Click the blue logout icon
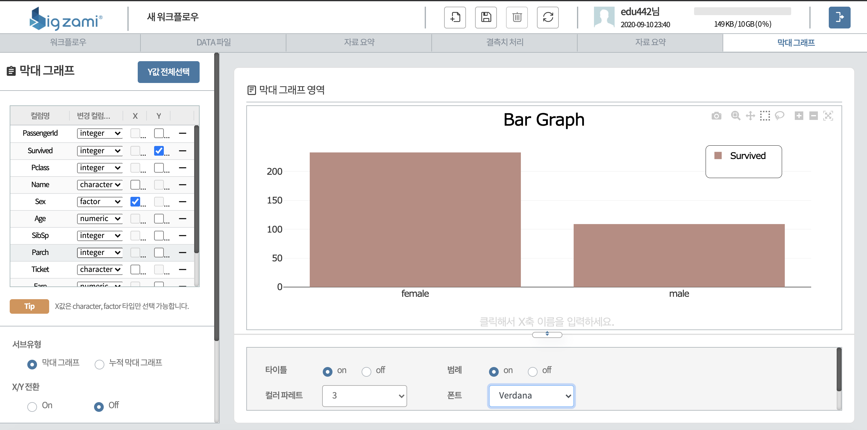Viewport: 867px width, 430px height. pos(839,18)
